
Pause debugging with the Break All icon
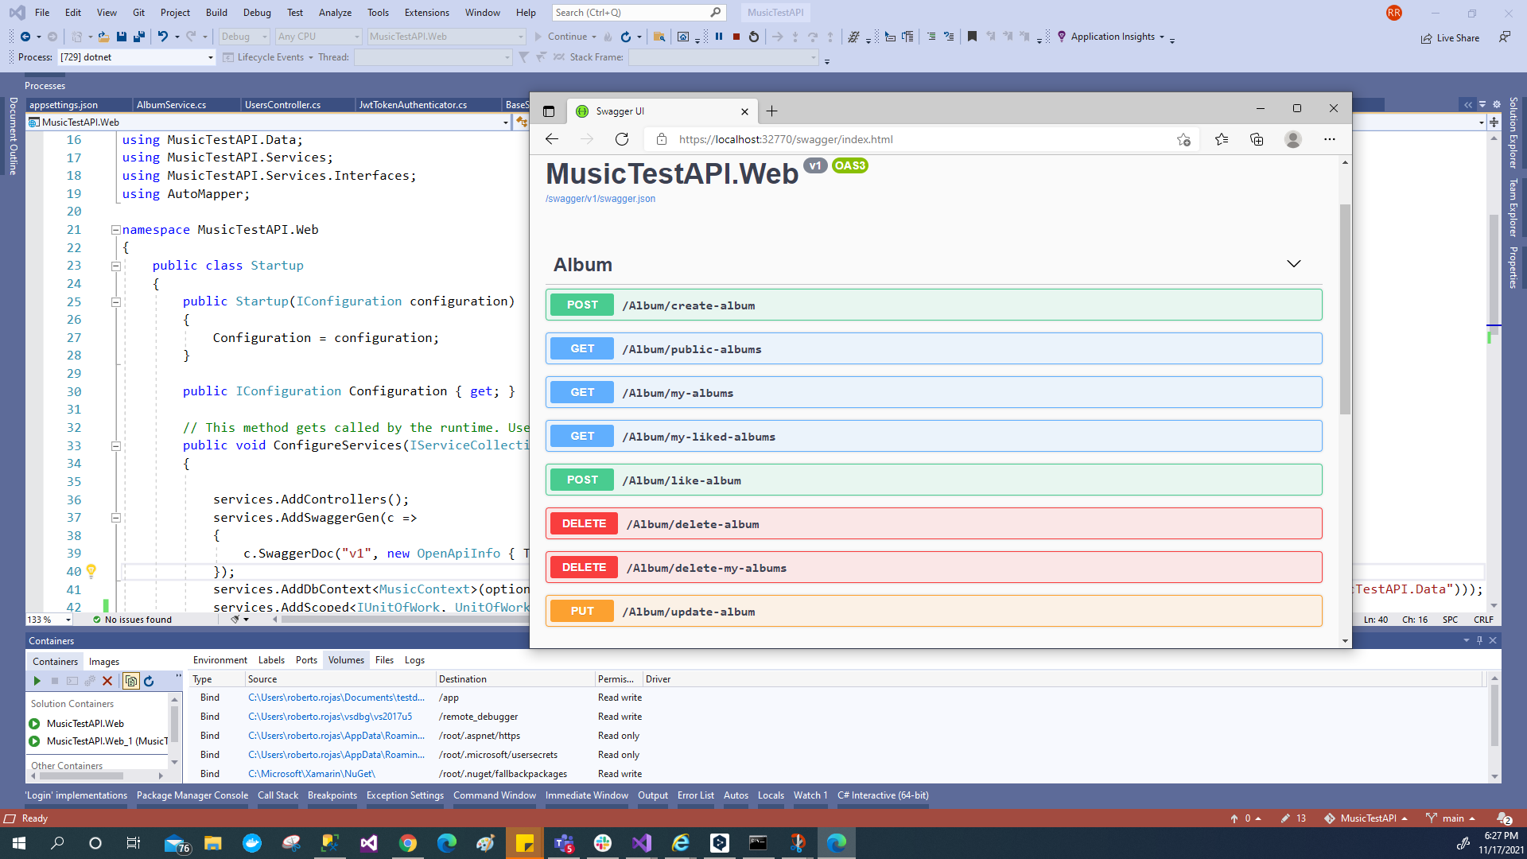(x=719, y=37)
